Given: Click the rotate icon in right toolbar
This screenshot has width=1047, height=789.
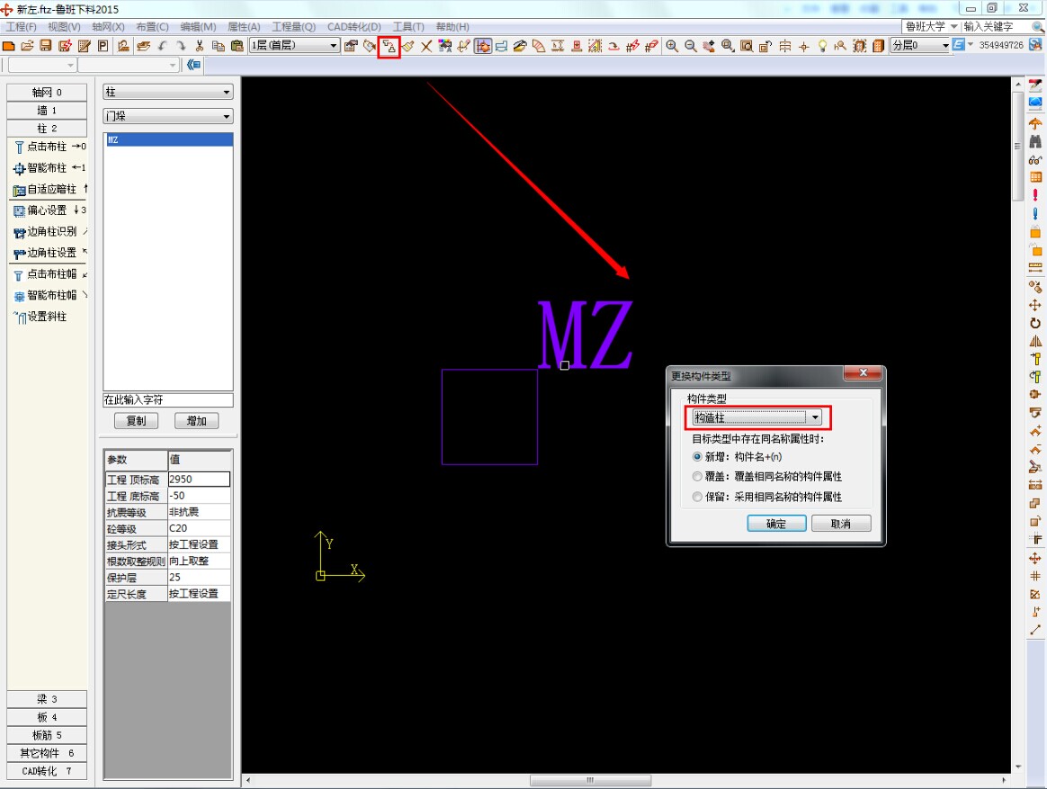Looking at the screenshot, I should (1035, 323).
